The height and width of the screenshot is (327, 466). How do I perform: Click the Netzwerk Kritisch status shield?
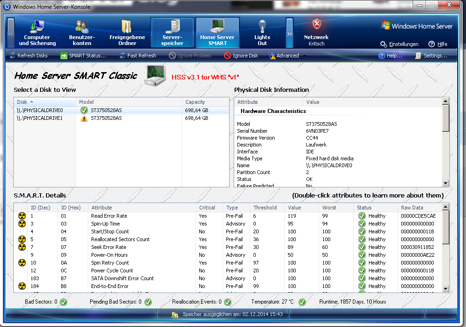[317, 24]
